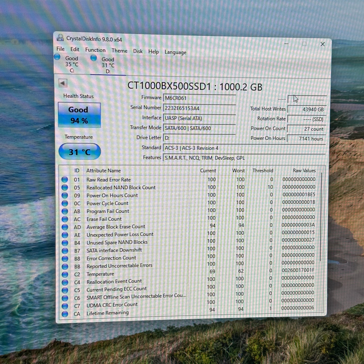Click status orb for Raw Read Error Rate
Viewport: 364px width, 364px height.
(65, 179)
